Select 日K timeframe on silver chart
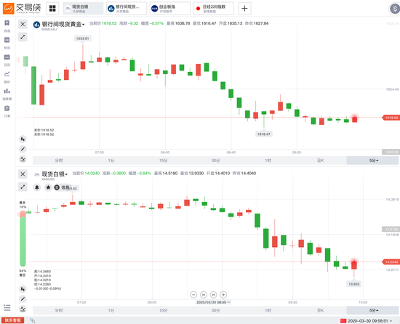The height and width of the screenshot is (324, 400). (x=320, y=310)
